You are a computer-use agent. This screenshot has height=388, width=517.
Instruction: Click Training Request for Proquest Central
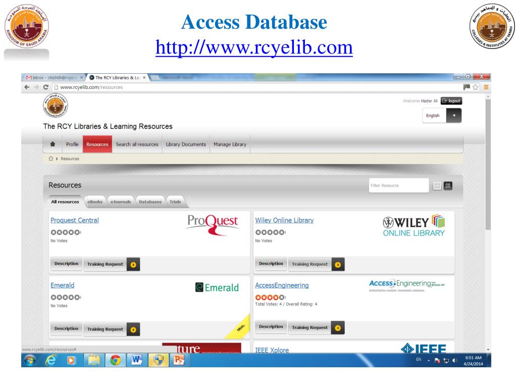pyautogui.click(x=105, y=264)
